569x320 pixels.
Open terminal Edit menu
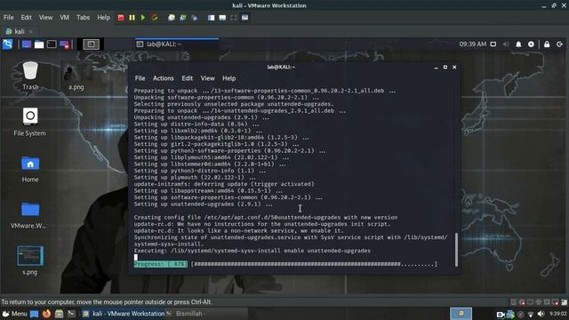coord(188,78)
